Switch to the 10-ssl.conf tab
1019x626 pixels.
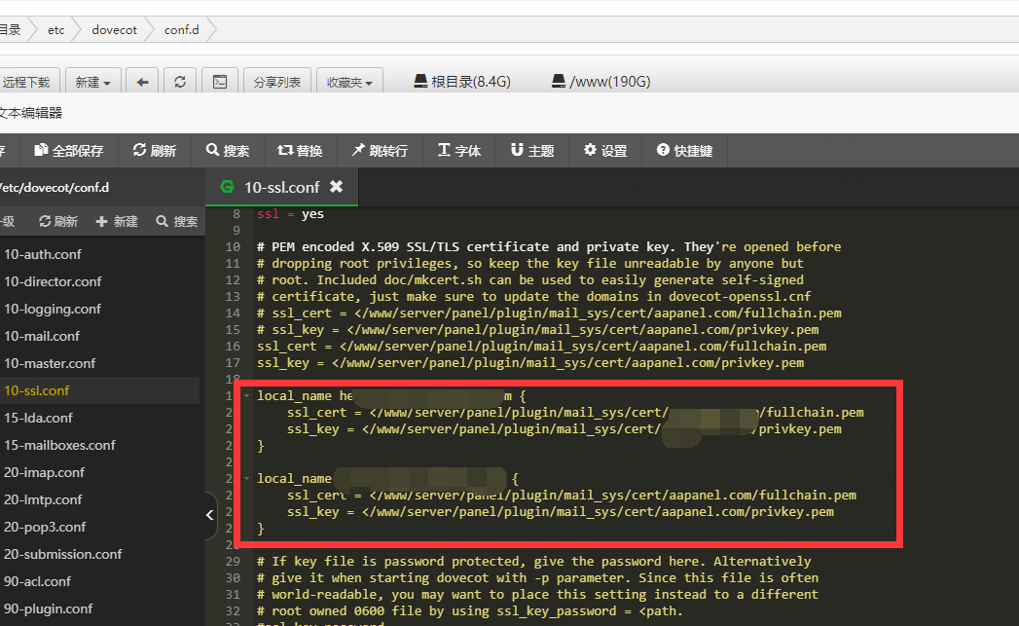point(281,187)
